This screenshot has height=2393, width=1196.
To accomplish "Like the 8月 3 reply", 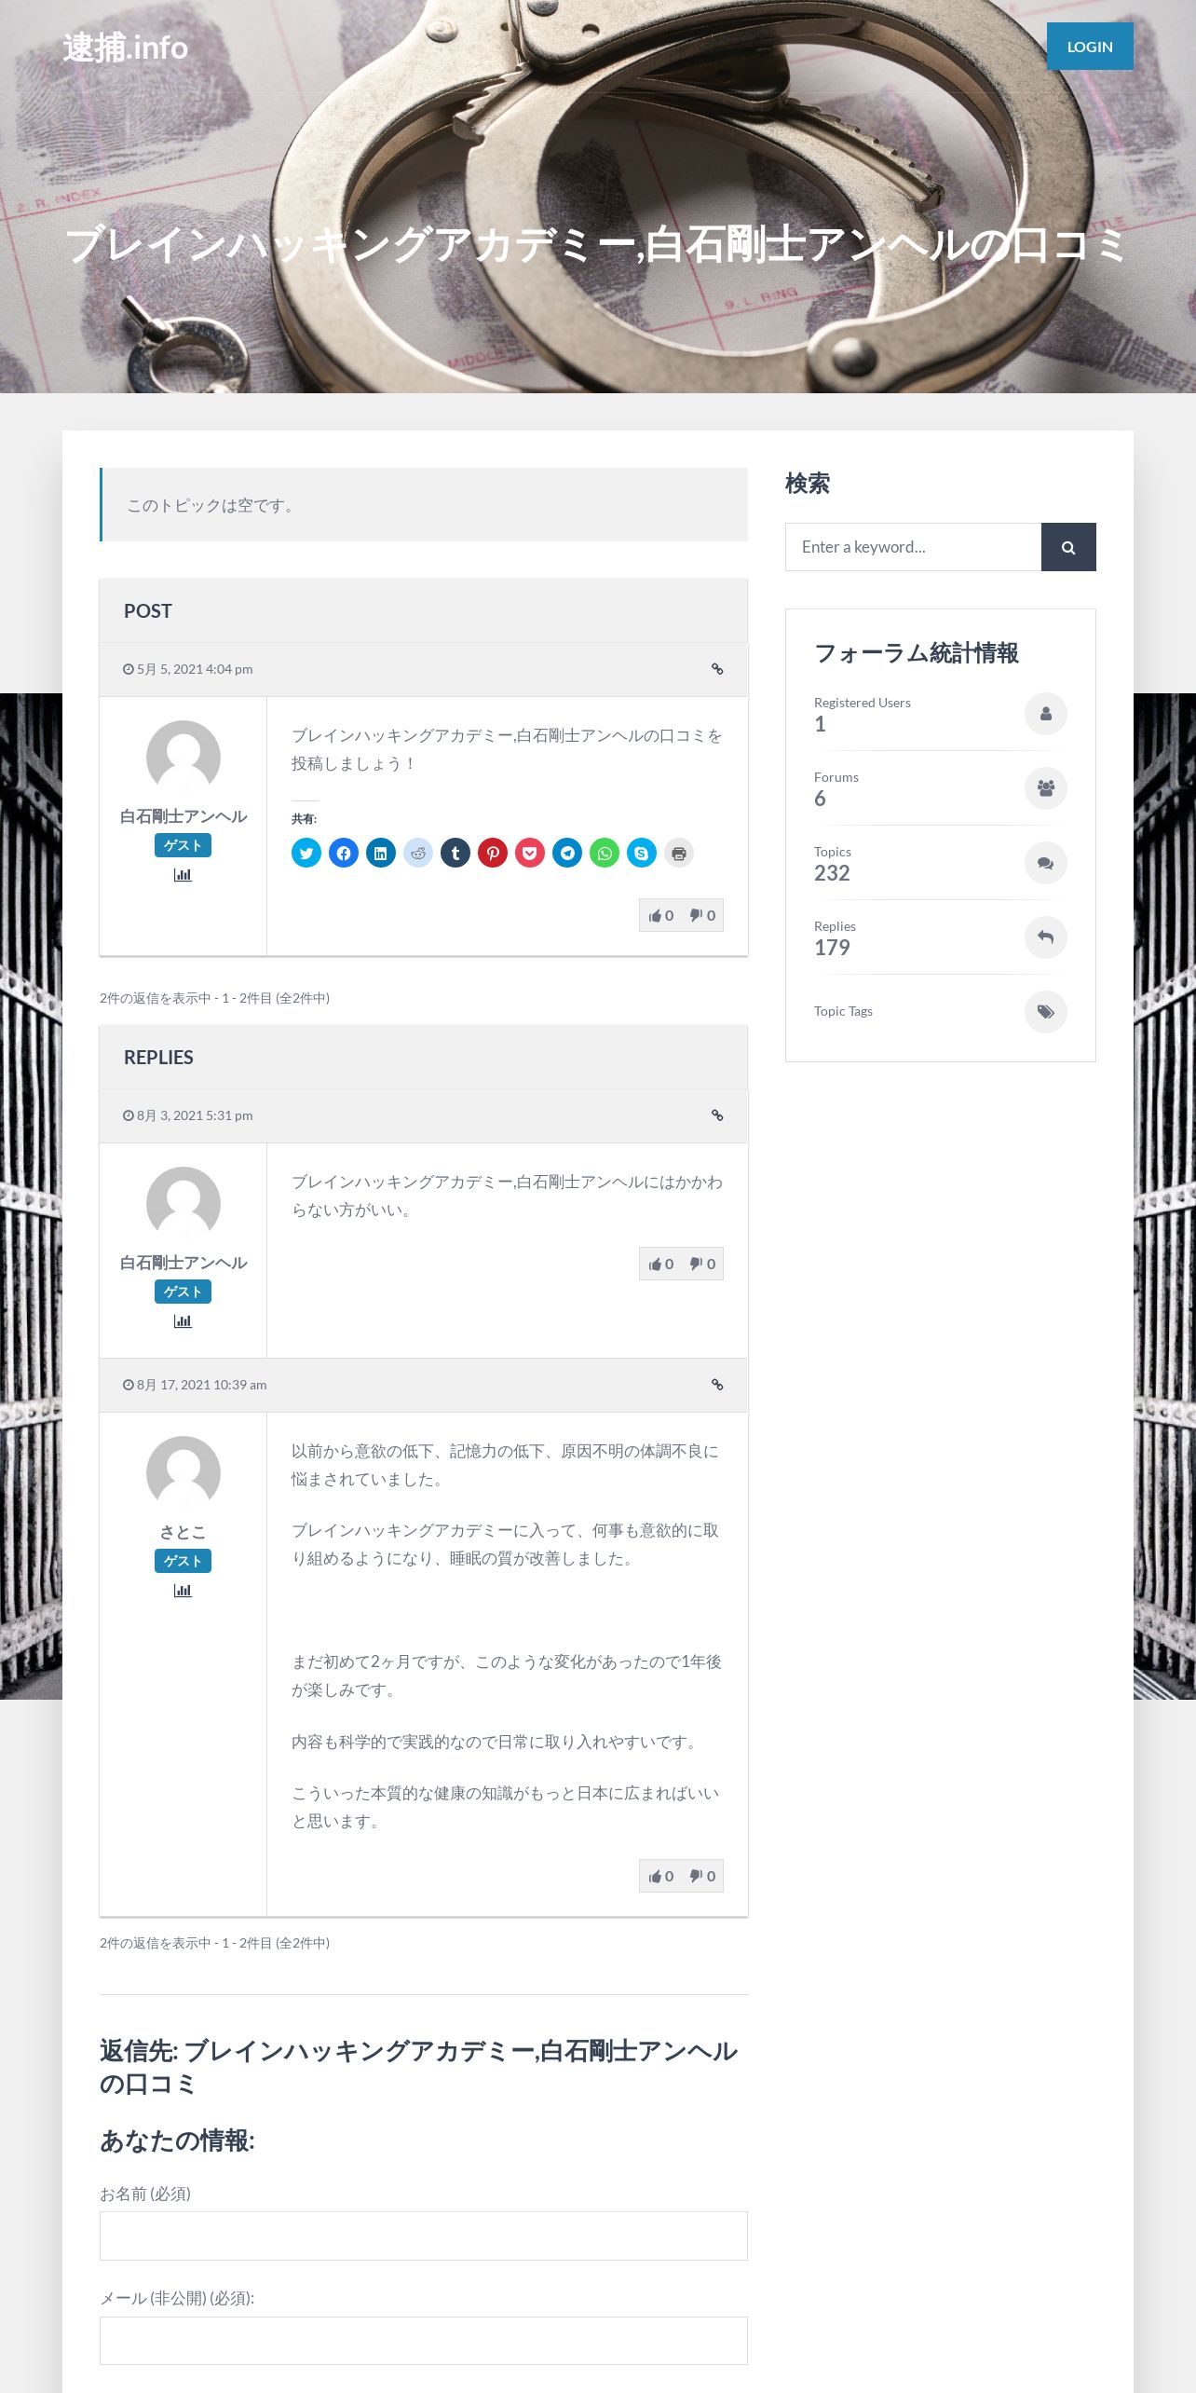I will tap(661, 1264).
